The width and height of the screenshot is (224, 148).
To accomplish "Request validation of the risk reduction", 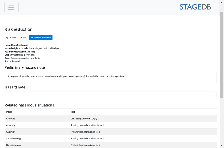I will 41,38.
